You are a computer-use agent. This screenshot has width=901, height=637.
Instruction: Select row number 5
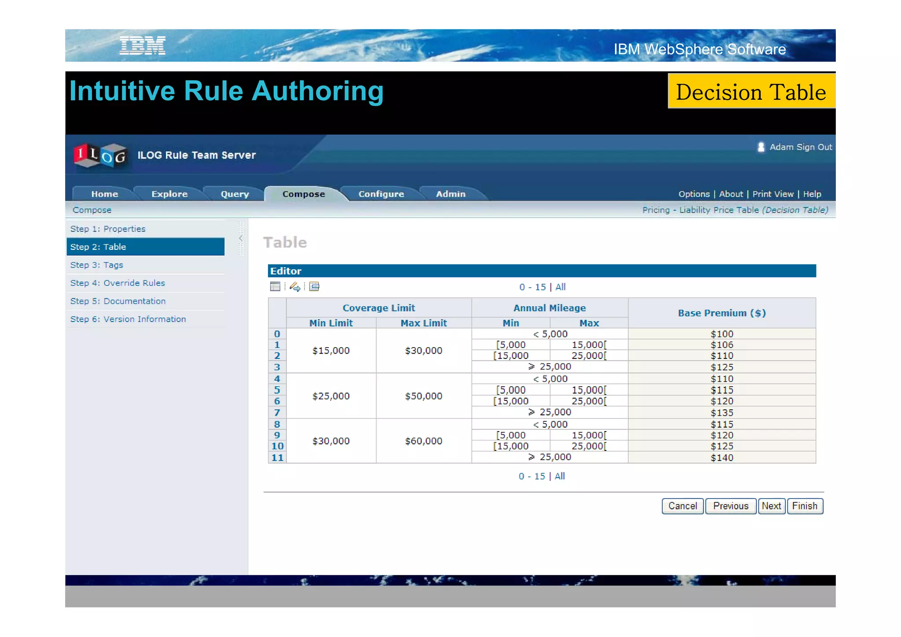pos(277,390)
